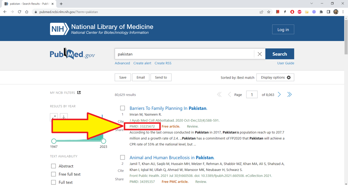Image resolution: width=348 pixels, height=185 pixels.
Task: Open the extensions puzzle piece menu
Action: click(x=321, y=12)
